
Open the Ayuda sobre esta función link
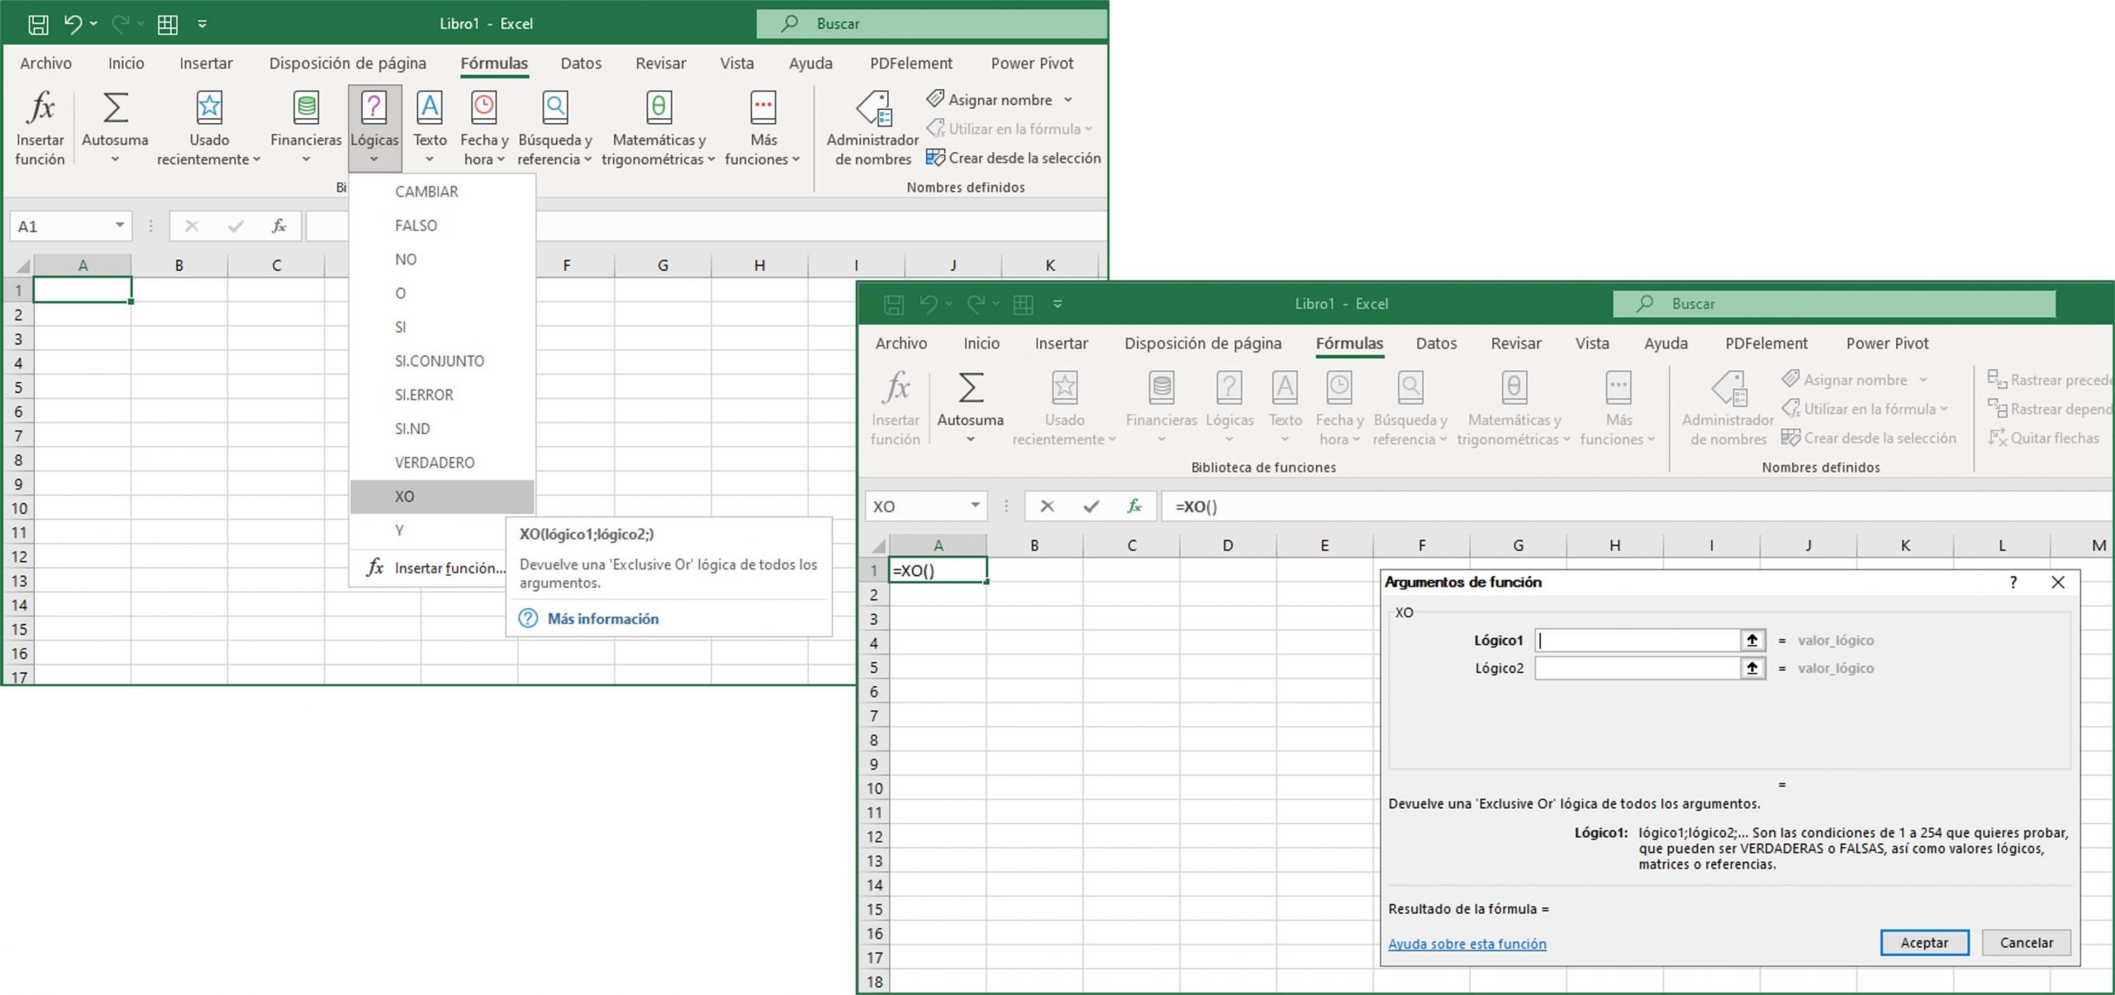point(1468,943)
